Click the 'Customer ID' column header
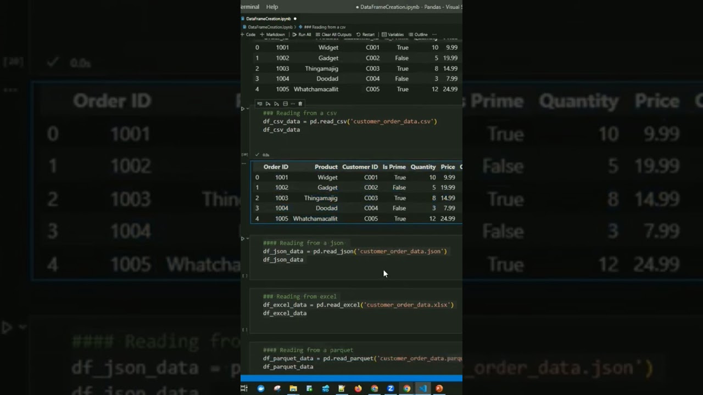 (360, 167)
